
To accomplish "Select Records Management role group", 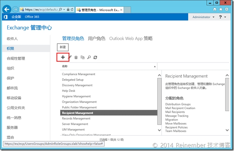I will pos(109,118).
